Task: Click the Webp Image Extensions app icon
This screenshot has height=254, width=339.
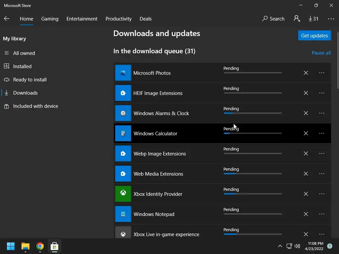Action: coord(123,153)
